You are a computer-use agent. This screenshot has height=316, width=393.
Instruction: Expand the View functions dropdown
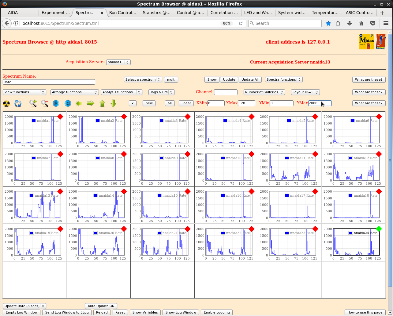click(24, 92)
